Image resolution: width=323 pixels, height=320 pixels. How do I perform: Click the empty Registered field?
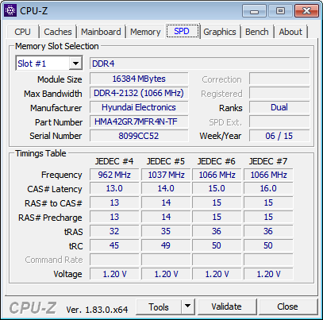click(279, 93)
